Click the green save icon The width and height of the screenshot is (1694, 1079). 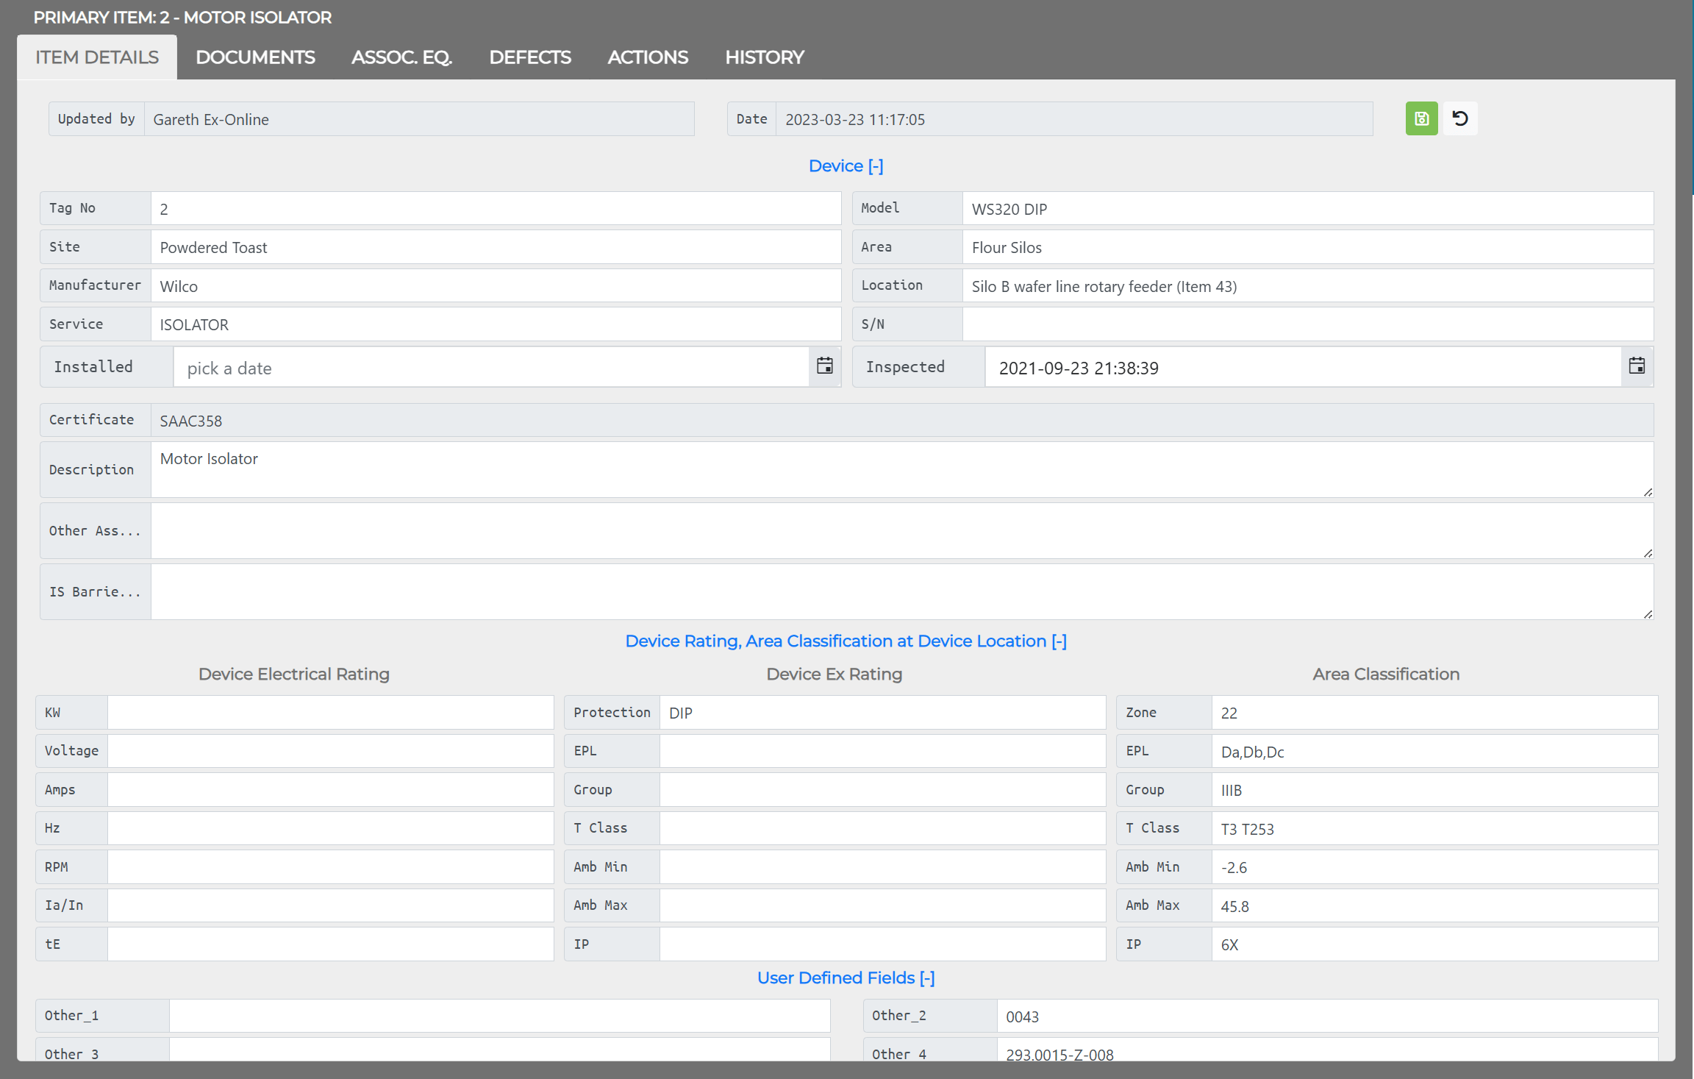(1421, 118)
